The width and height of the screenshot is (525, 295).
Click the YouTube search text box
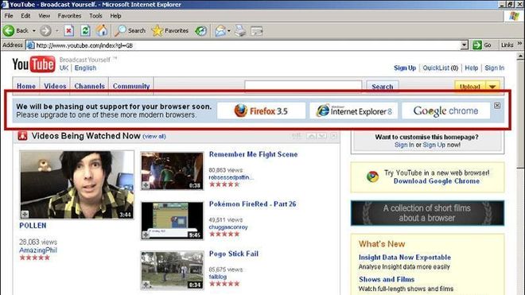[303, 86]
